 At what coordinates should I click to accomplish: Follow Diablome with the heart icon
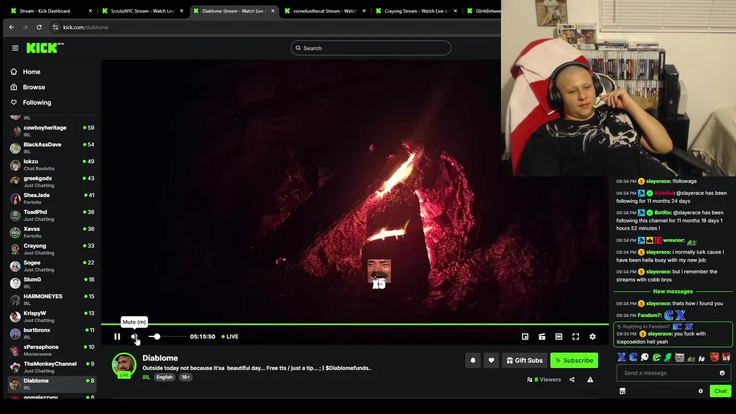tap(491, 361)
